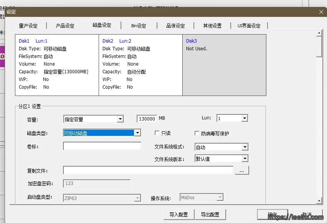327x223 pixels.
Task: Select the Bin设定 tab
Action: [139, 26]
